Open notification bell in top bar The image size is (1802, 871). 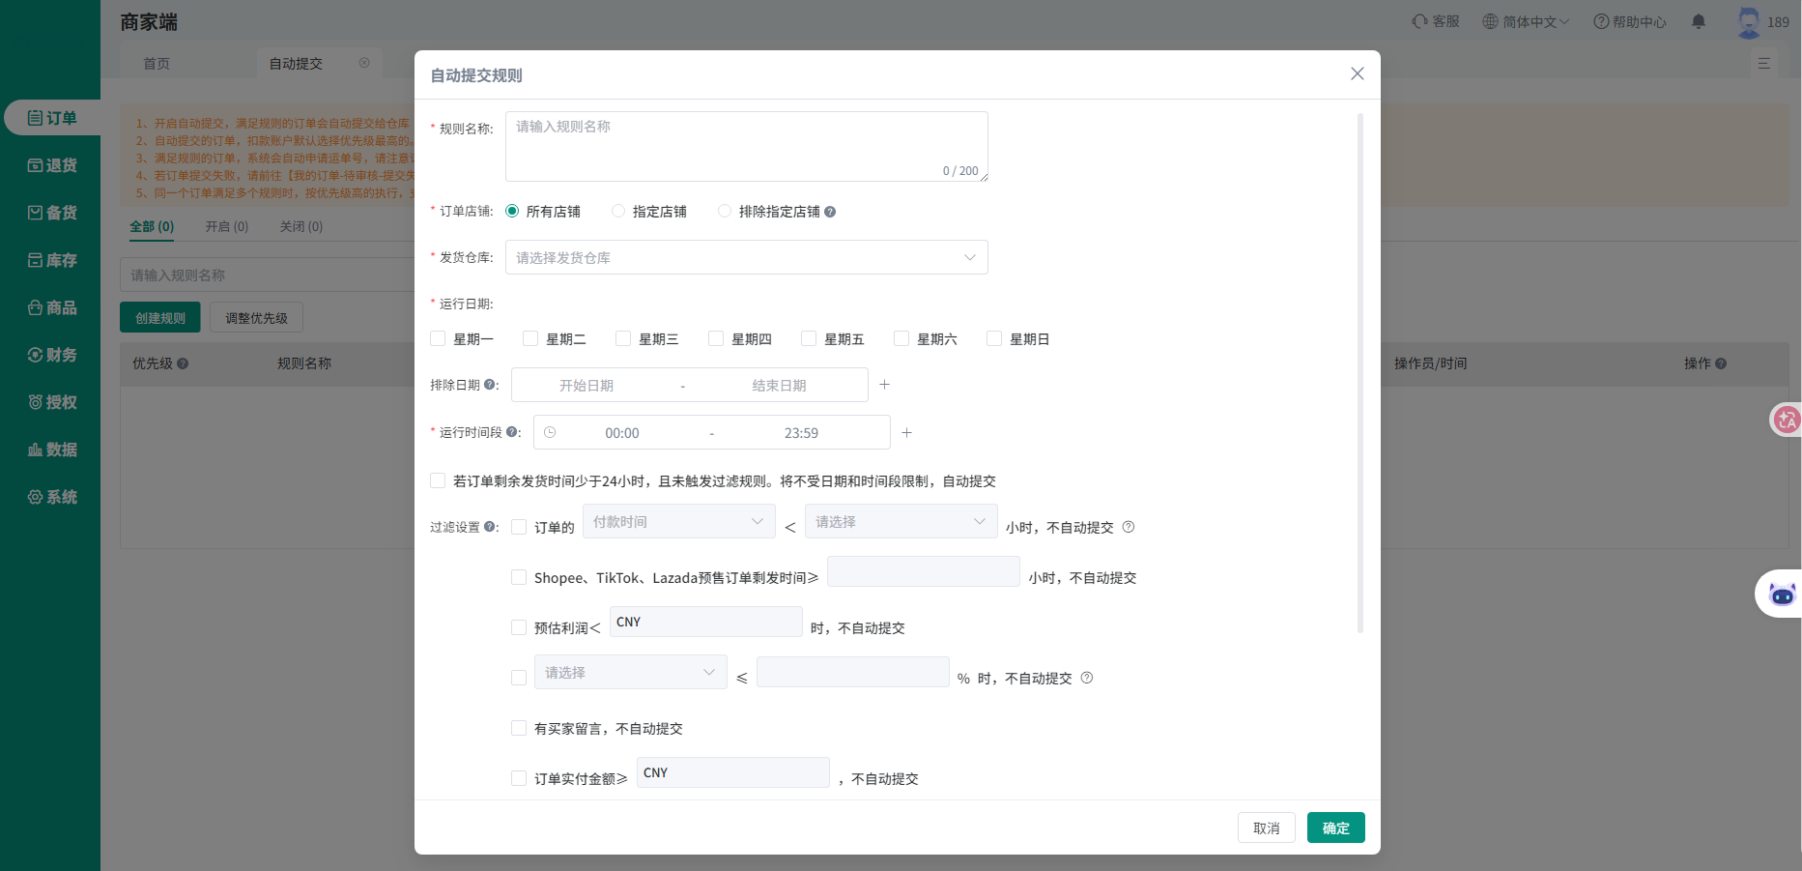(1699, 21)
